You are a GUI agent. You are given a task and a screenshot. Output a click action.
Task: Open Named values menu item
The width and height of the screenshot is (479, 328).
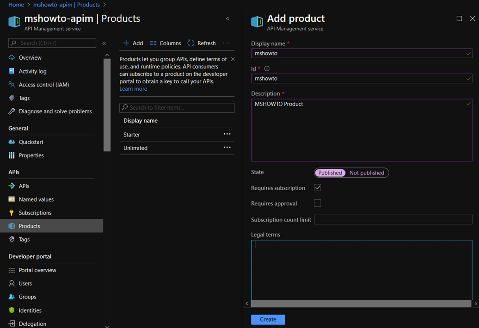point(36,199)
